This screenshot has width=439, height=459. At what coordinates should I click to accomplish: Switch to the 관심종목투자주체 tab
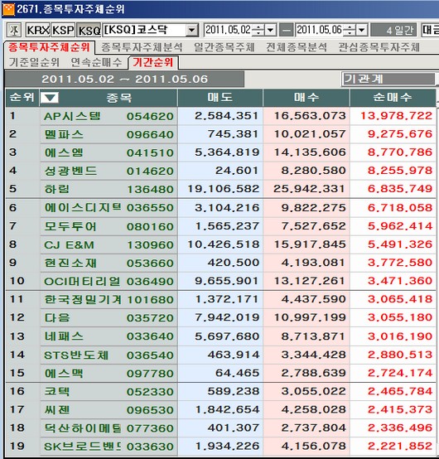point(379,47)
